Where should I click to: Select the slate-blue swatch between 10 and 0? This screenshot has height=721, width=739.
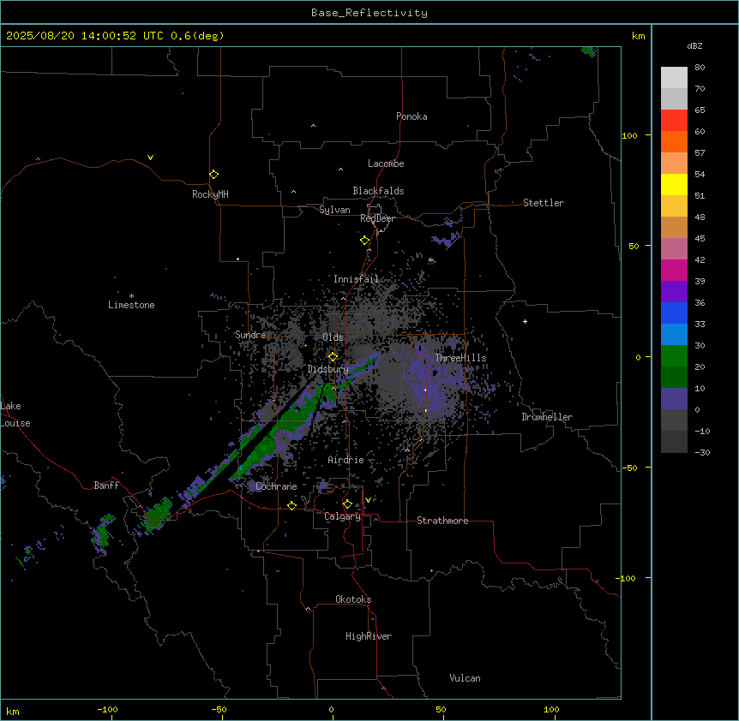coord(674,399)
